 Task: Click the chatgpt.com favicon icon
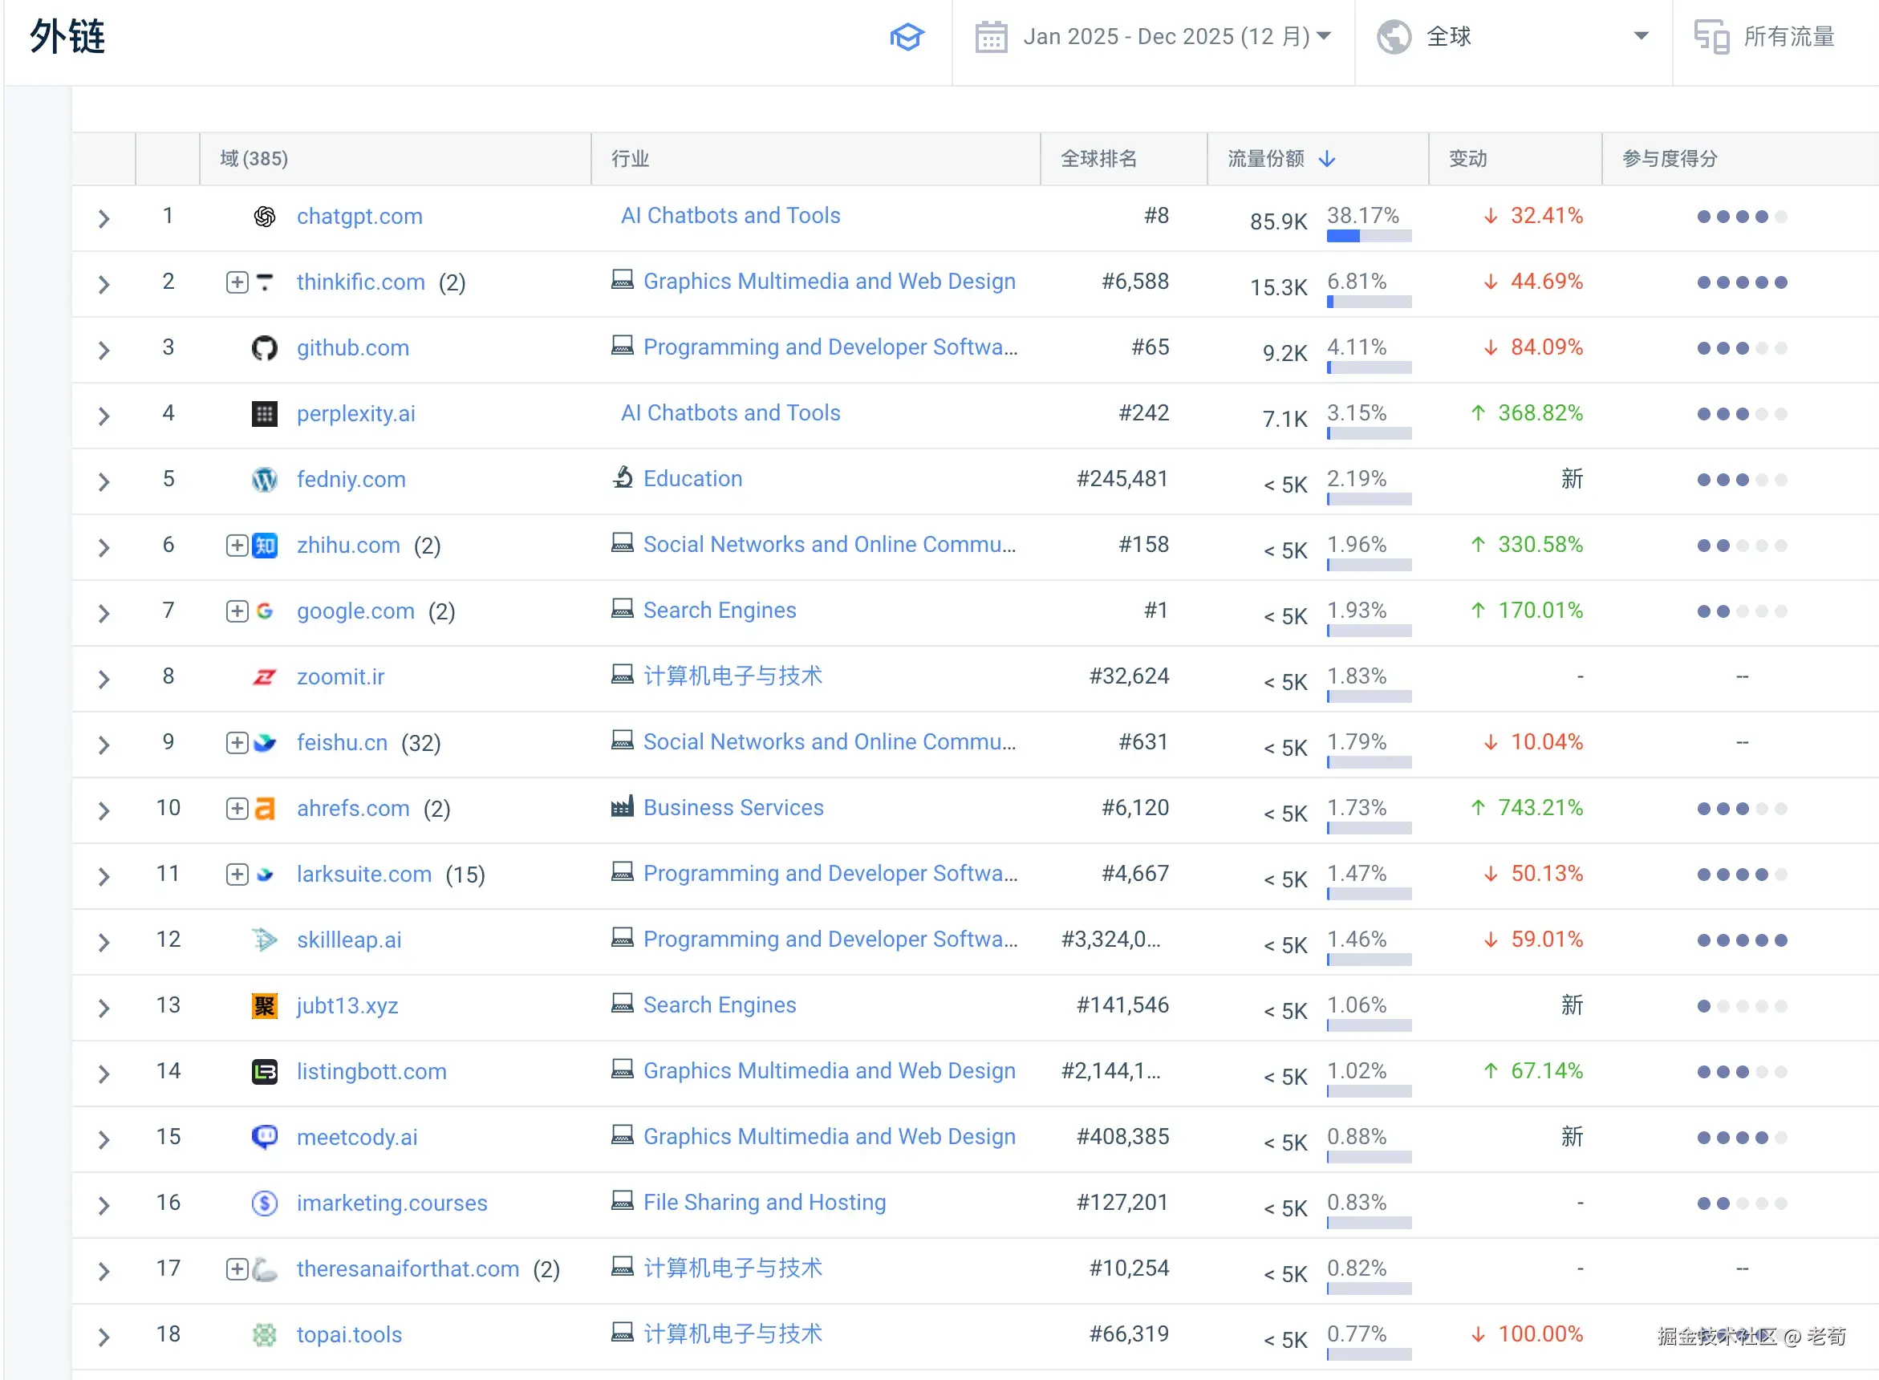264,217
